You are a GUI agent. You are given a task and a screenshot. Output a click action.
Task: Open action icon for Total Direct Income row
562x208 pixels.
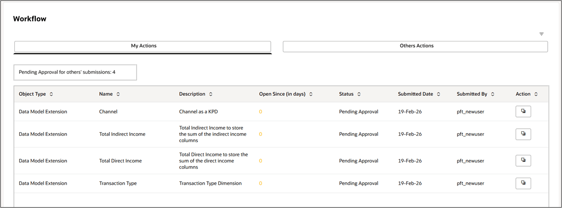click(523, 161)
